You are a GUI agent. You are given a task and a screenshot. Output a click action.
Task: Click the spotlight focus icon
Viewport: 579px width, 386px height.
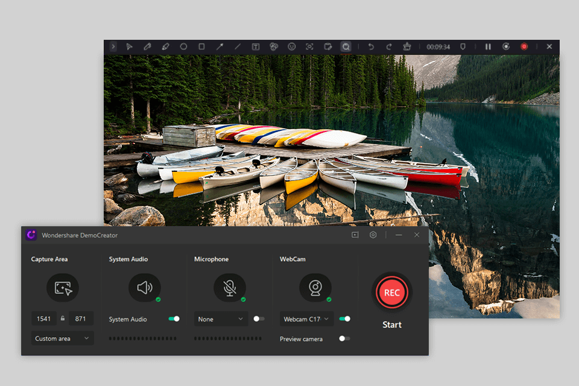coord(309,47)
